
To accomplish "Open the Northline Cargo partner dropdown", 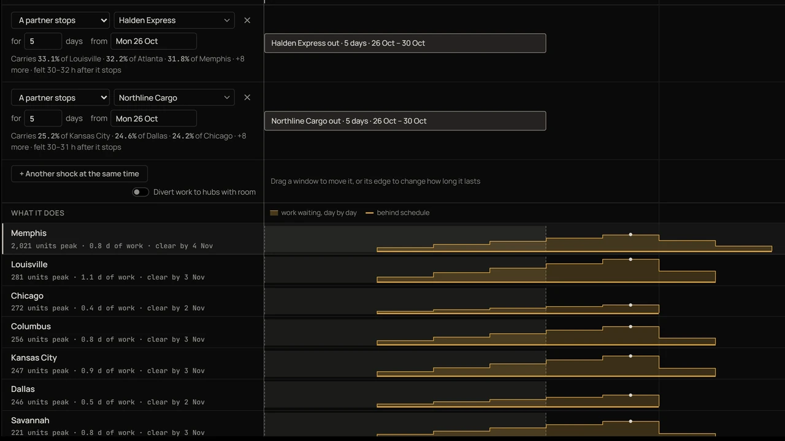I will click(174, 97).
